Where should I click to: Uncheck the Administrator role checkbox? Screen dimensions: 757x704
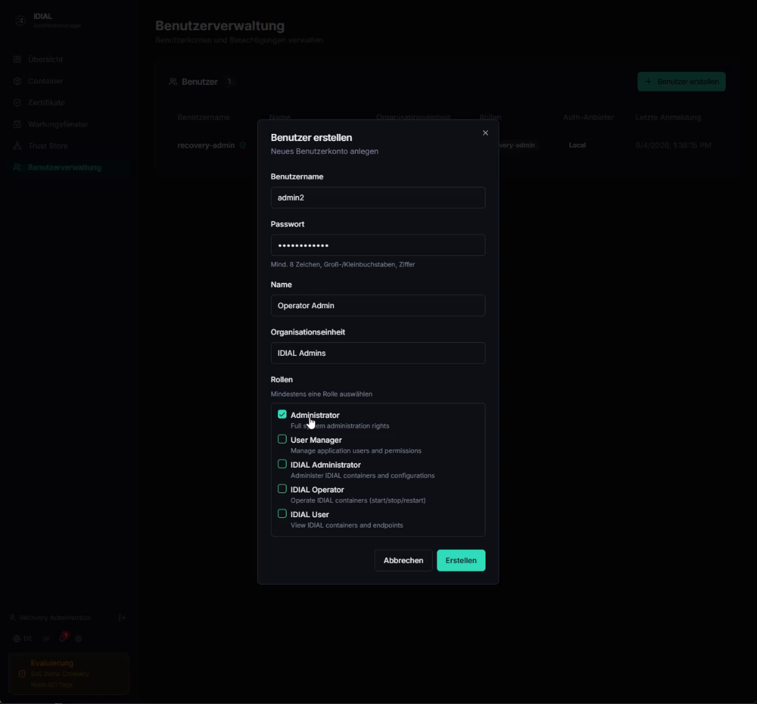tap(282, 415)
